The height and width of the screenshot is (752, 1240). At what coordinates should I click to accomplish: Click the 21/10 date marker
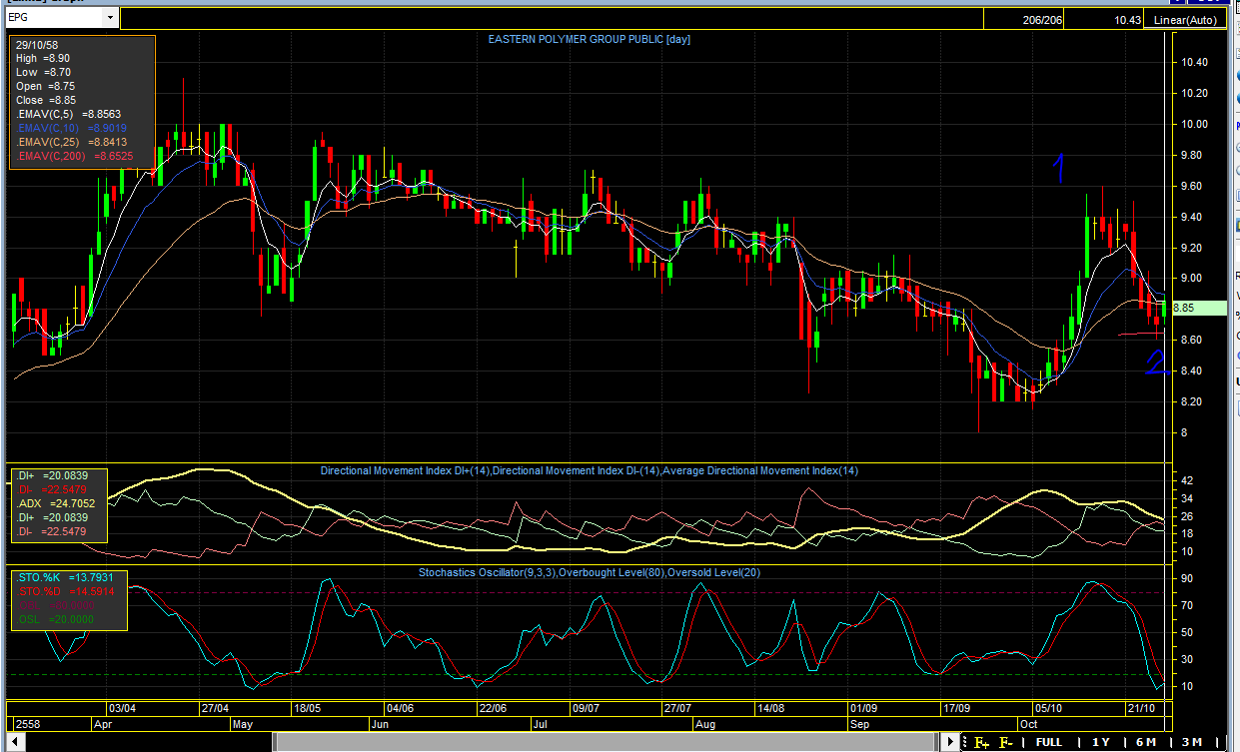pos(1142,708)
